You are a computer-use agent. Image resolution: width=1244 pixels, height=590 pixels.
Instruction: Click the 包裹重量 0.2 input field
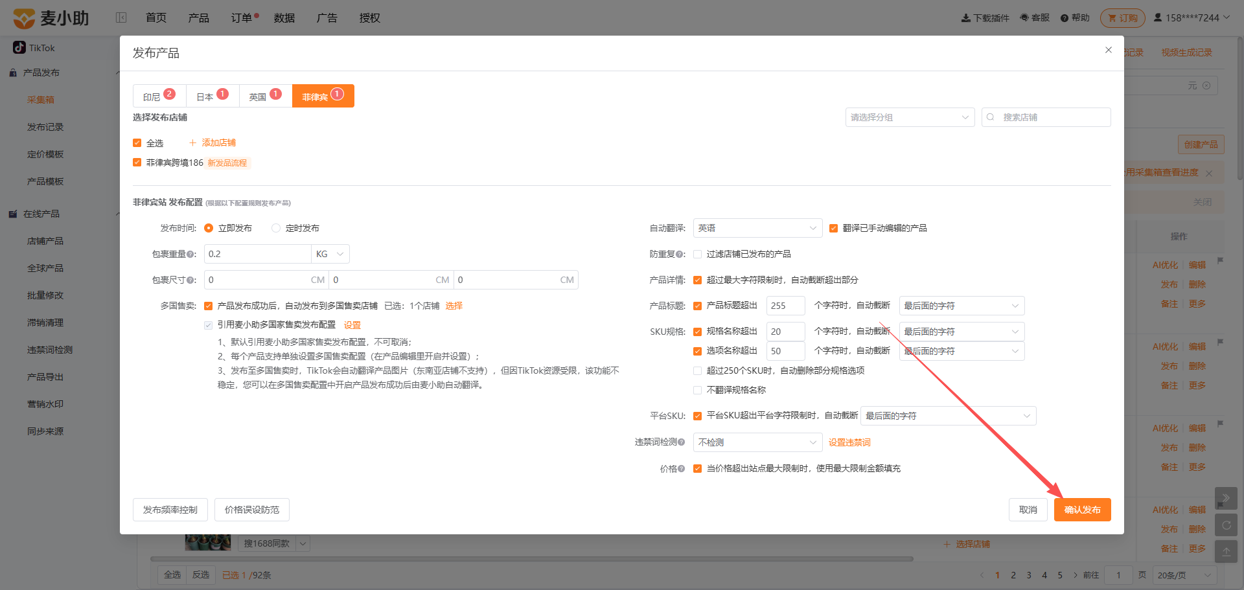(x=257, y=254)
